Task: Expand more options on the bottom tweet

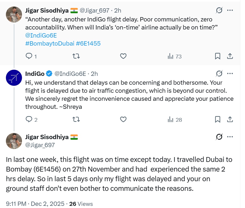Action: click(230, 137)
